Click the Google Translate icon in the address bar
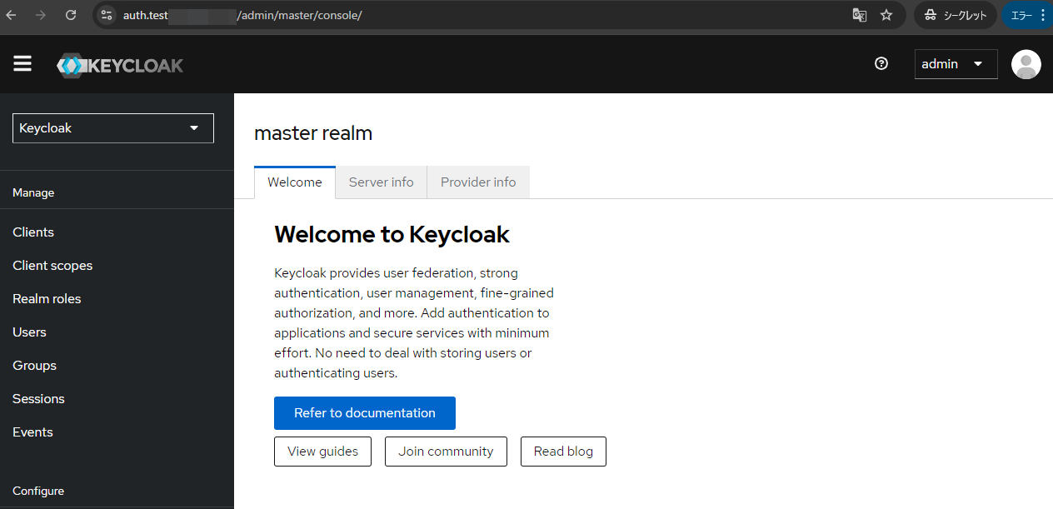Screen dimensions: 1053x509 coord(859,15)
